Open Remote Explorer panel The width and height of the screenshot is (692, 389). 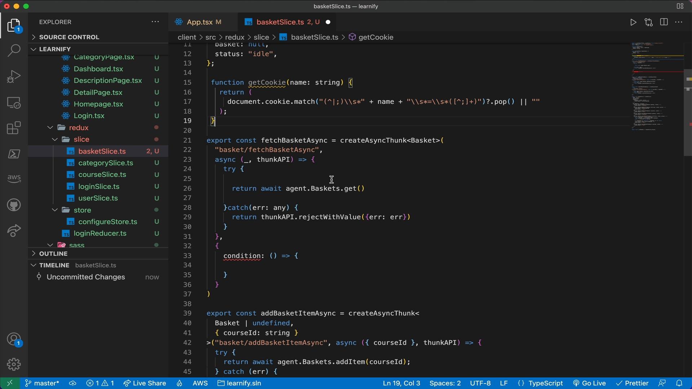[x=14, y=103]
